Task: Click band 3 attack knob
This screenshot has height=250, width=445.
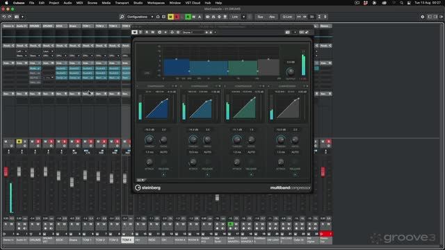Action: click(236, 162)
